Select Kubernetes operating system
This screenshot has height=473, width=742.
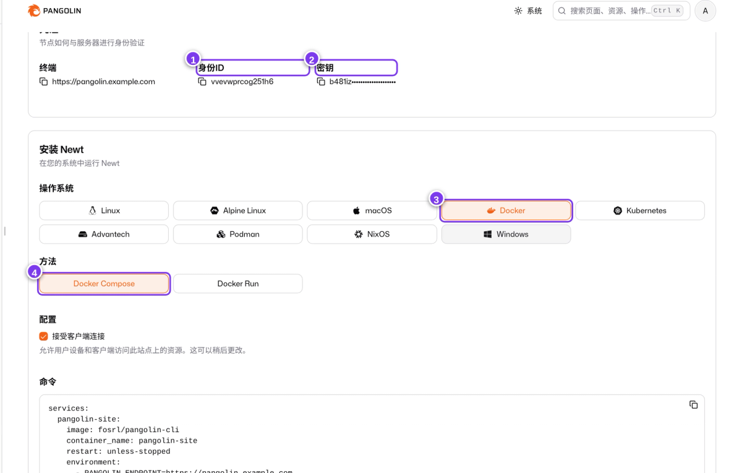pos(640,210)
